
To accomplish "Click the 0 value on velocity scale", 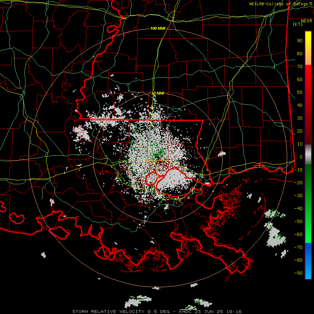I will pos(301,157).
